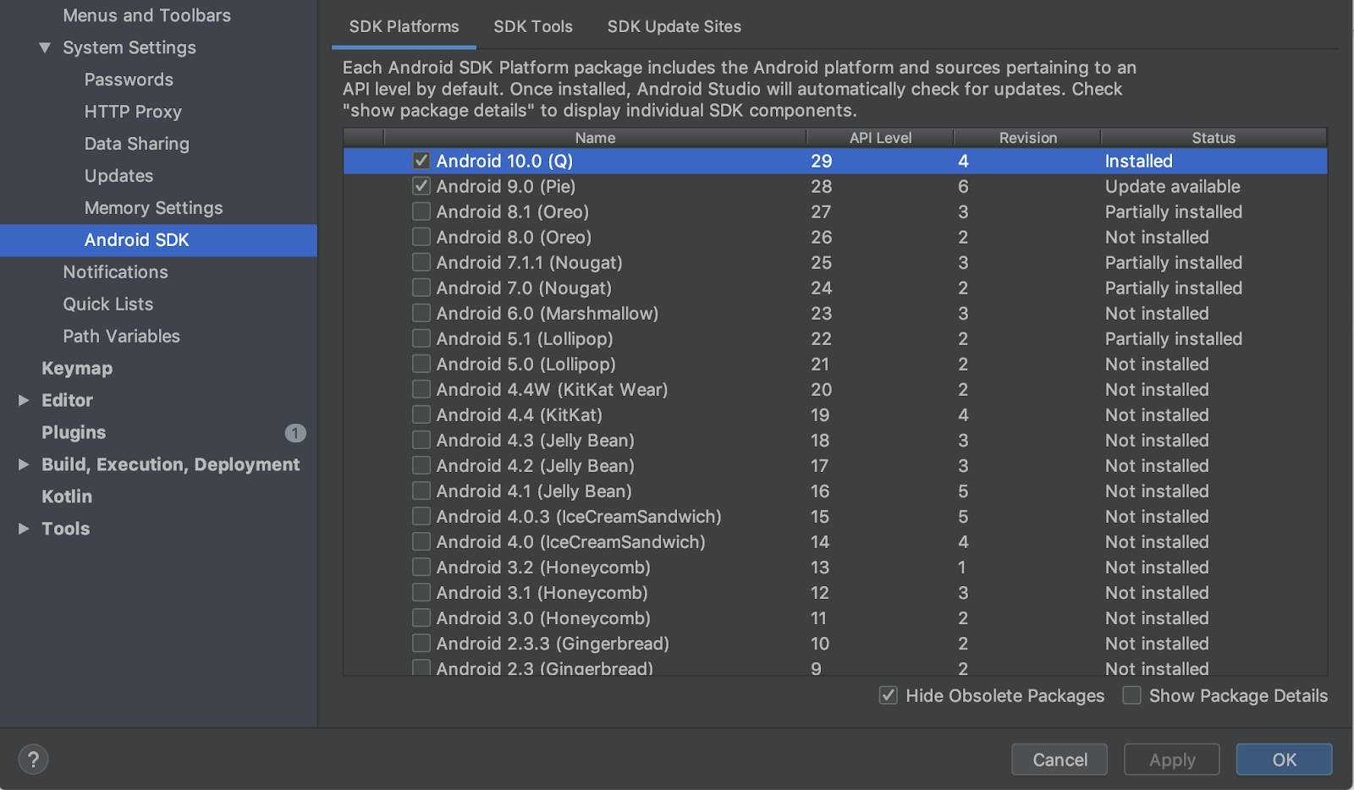The width and height of the screenshot is (1354, 790).
Task: Select Memory Settings in sidebar
Action: click(x=153, y=208)
